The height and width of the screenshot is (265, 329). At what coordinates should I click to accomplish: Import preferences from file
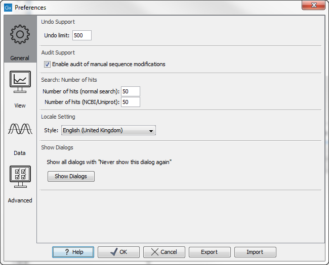click(255, 252)
